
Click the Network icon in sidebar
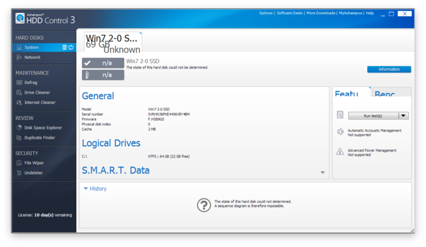[x=19, y=57]
